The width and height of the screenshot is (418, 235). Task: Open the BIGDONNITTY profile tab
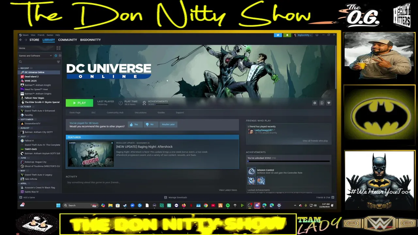click(90, 40)
